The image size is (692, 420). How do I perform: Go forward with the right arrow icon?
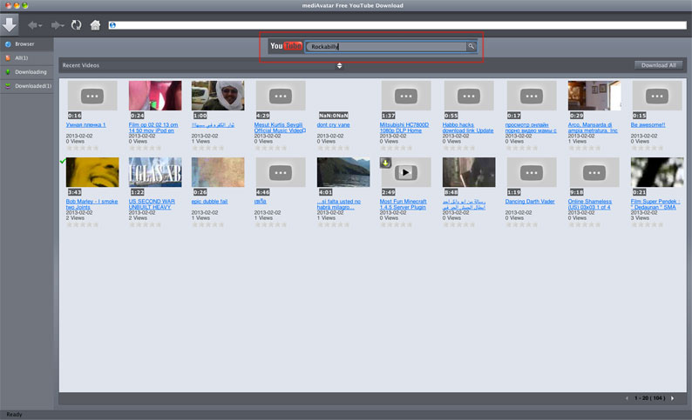tap(57, 25)
